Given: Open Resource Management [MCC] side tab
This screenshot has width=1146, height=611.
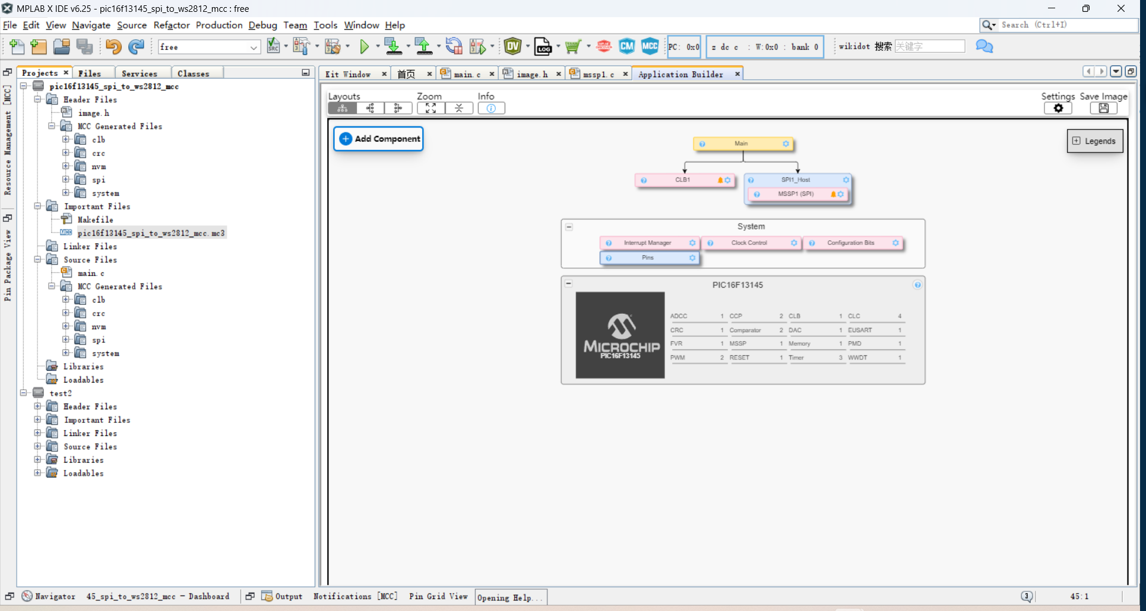Looking at the screenshot, I should click(x=8, y=141).
